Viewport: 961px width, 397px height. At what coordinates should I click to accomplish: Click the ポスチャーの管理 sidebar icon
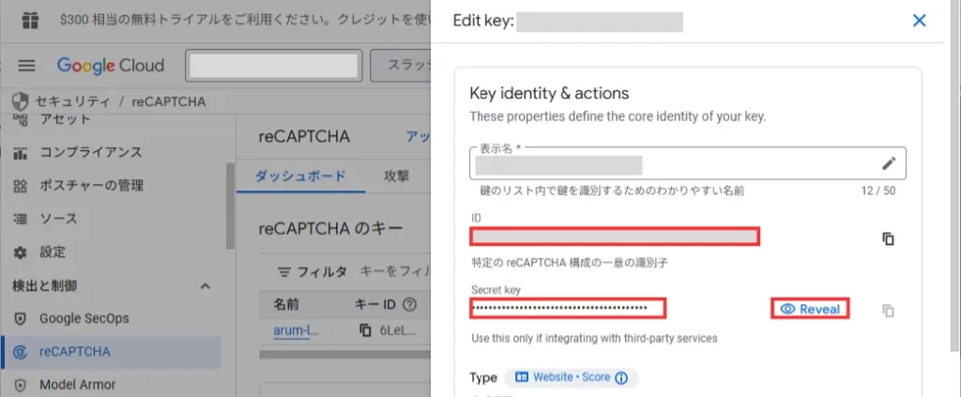[x=21, y=186]
